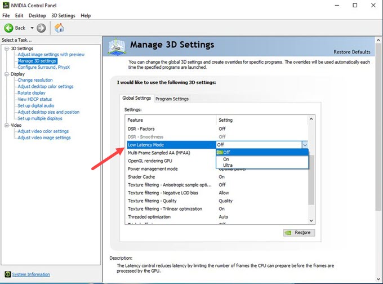Switch to the Global Settings tab
383x284 pixels.
point(136,98)
